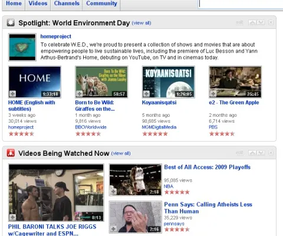Image resolution: width=283 pixels, height=236 pixels.
Task: Move Videos Being Watched Now module down
Action: (261, 153)
